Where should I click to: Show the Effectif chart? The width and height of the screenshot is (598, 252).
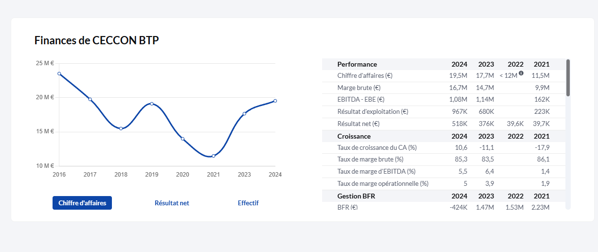(248, 203)
